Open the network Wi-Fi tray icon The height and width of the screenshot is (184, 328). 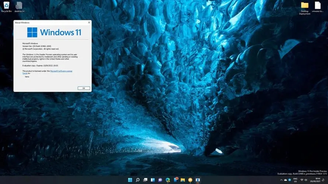pos(302,180)
